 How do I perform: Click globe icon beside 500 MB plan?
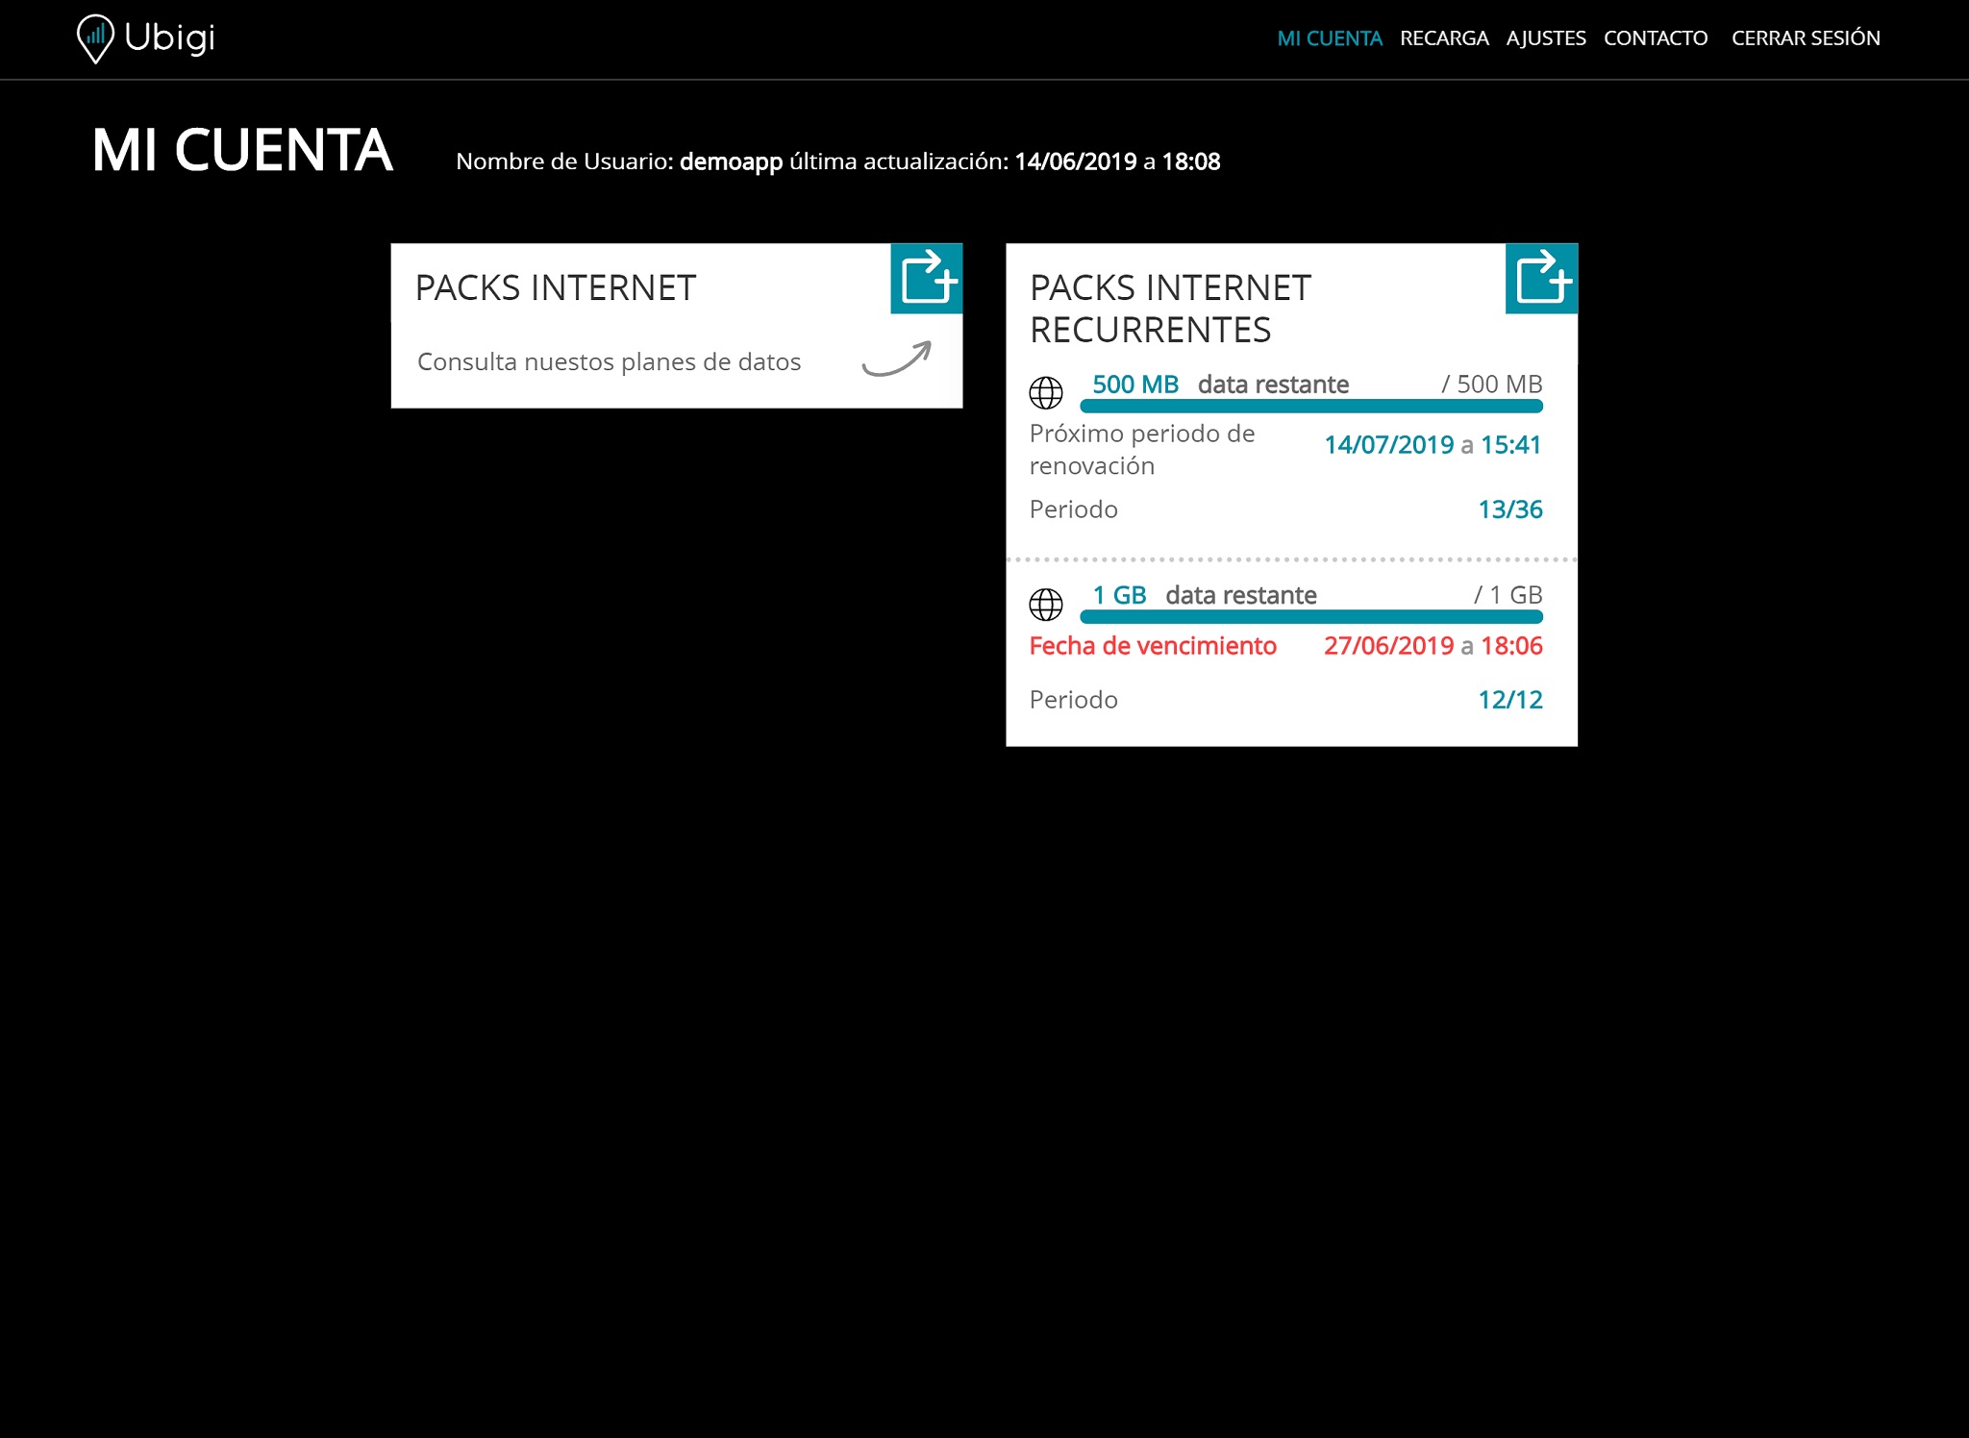pos(1046,392)
